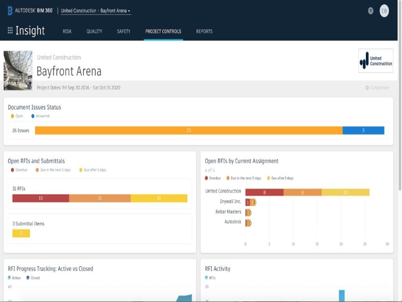Open the CB user avatar menu
The image size is (402, 302).
pos(384,11)
